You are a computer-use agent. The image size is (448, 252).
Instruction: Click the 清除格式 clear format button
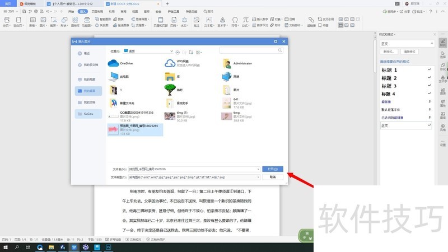coord(409,52)
